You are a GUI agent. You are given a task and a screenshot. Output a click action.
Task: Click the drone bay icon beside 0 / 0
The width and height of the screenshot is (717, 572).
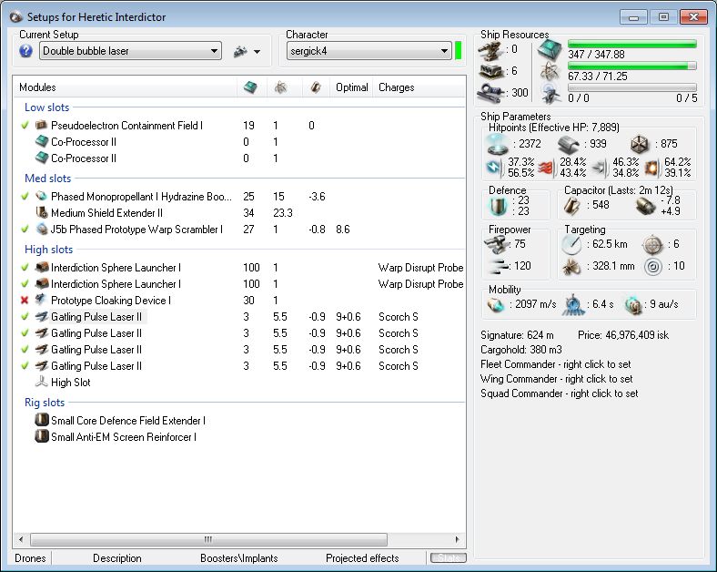coord(550,94)
